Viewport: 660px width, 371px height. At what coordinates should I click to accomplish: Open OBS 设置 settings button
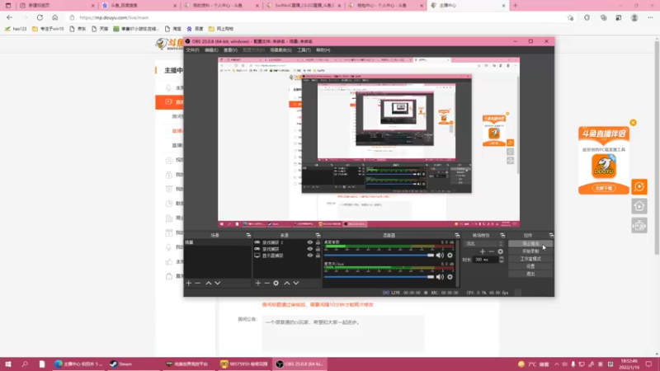pos(530,266)
